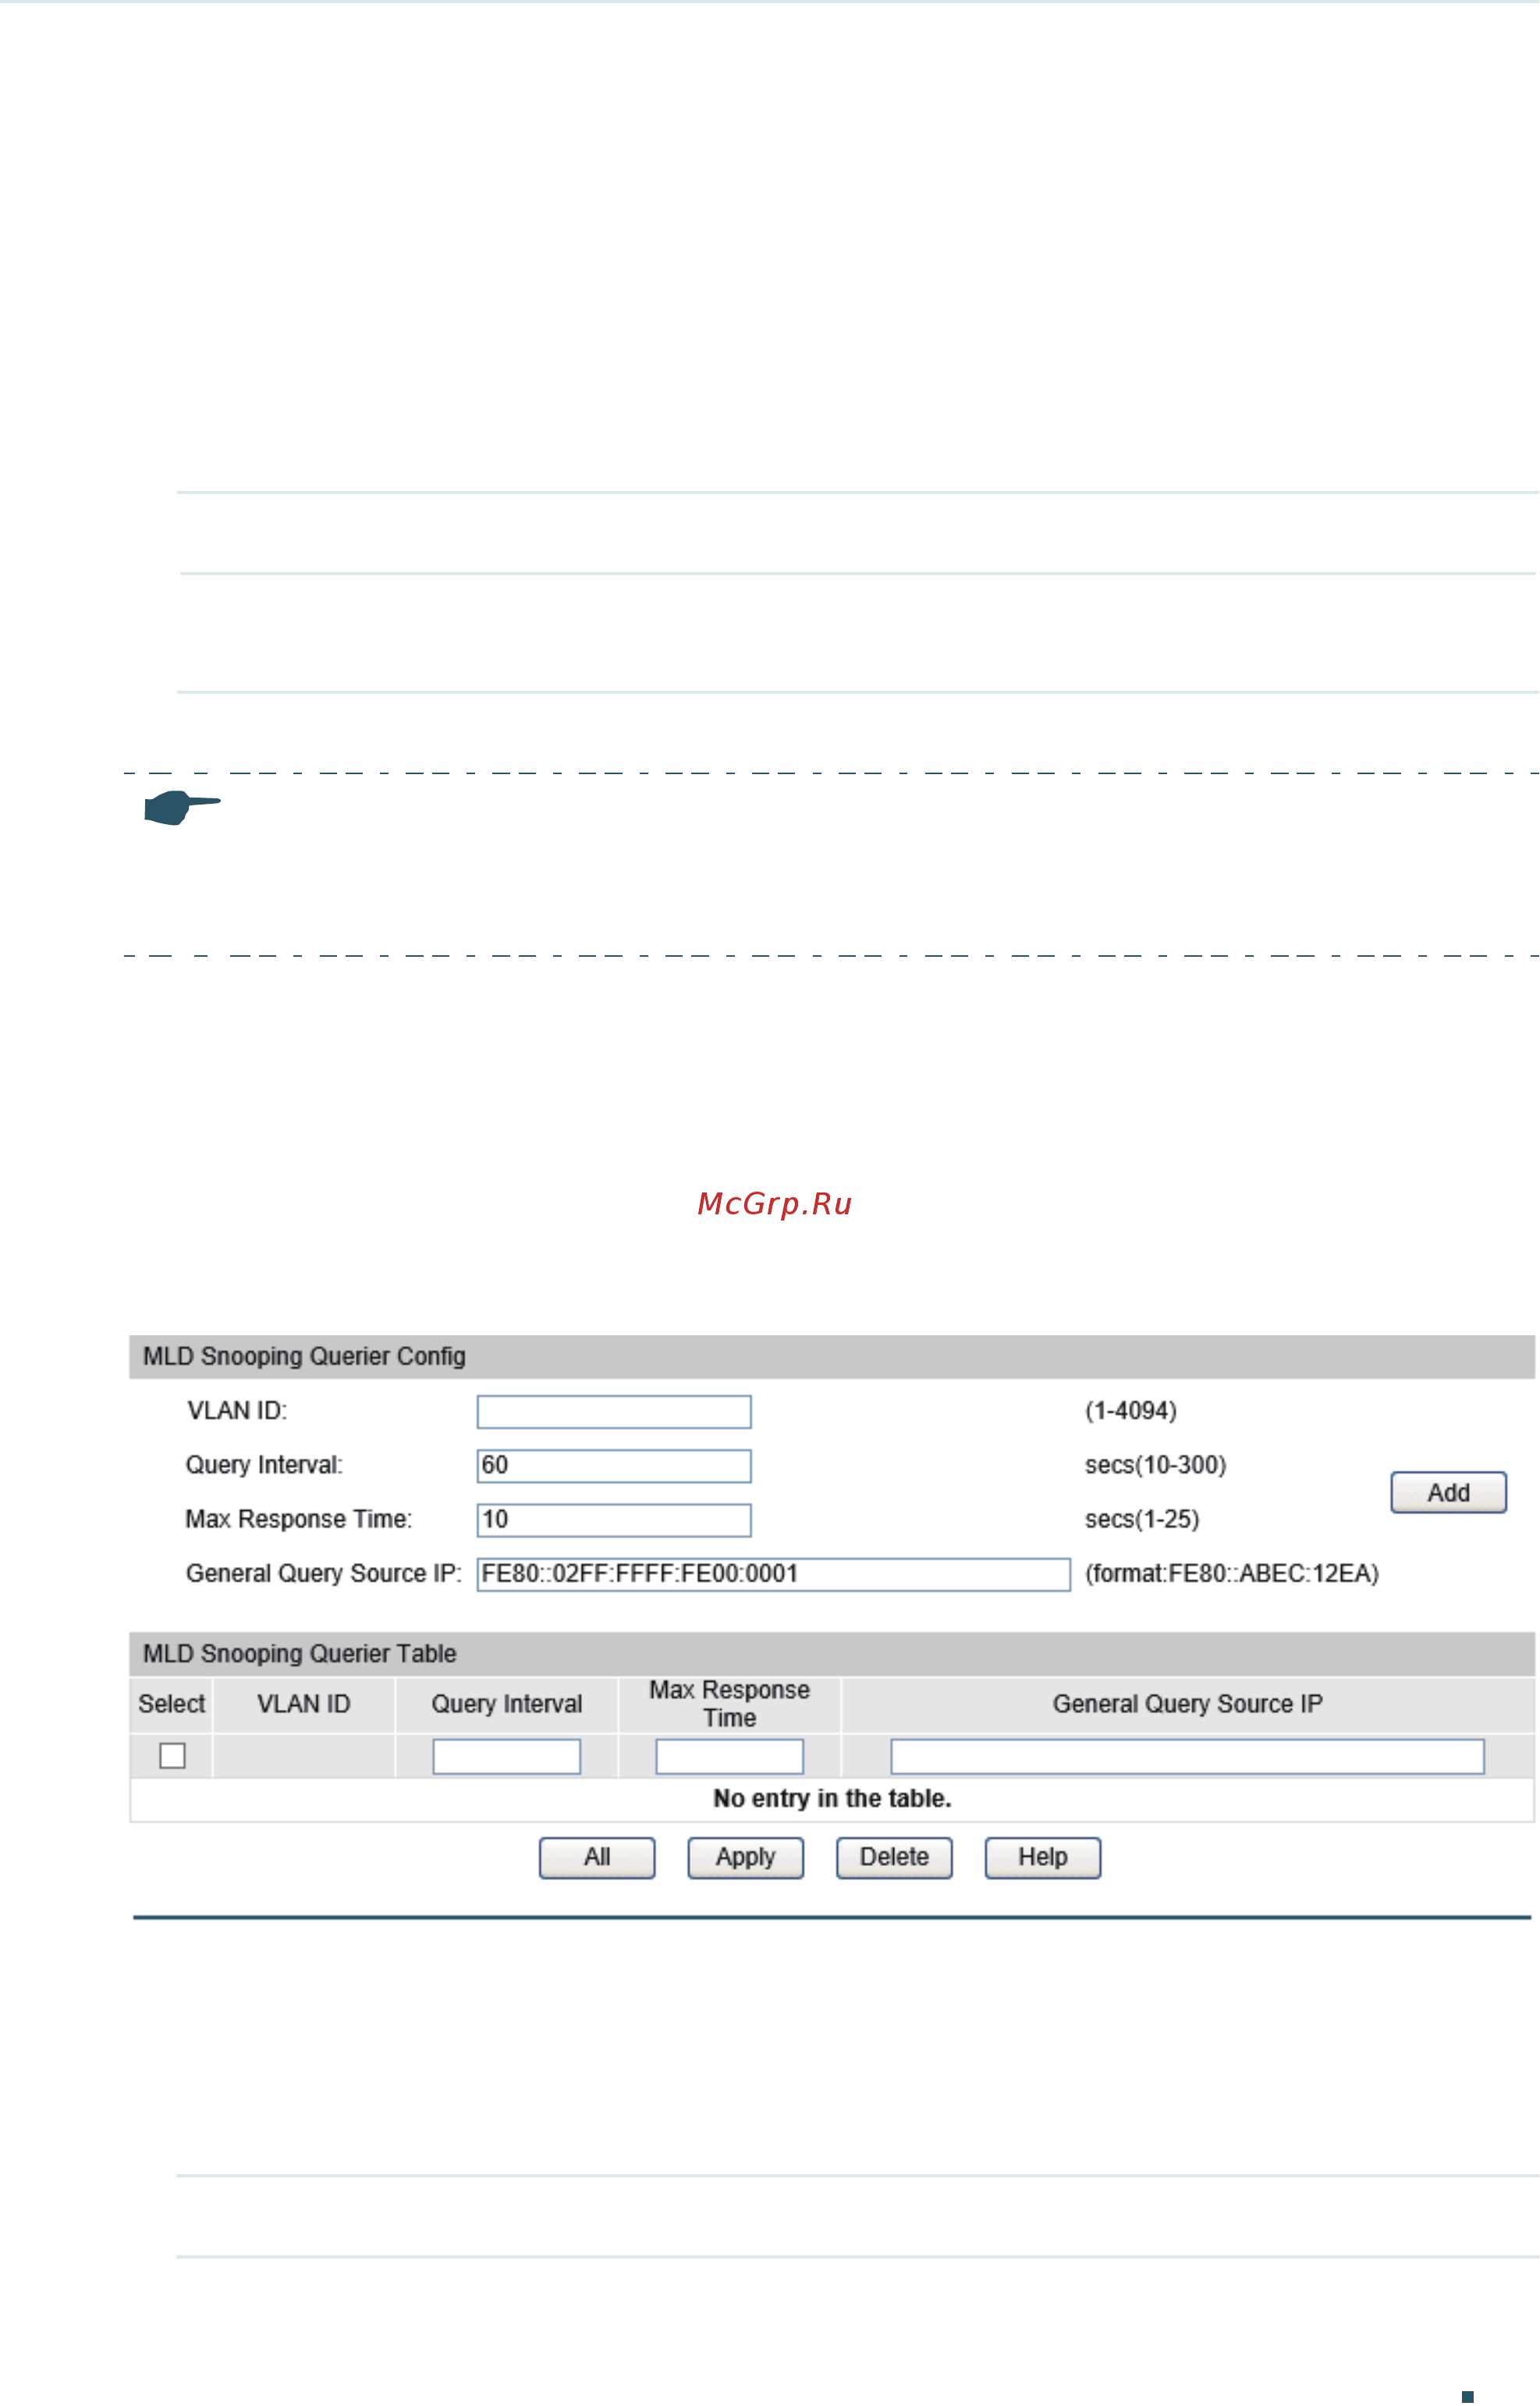
Task: Click the table's Query Interval input box
Action: [506, 1757]
